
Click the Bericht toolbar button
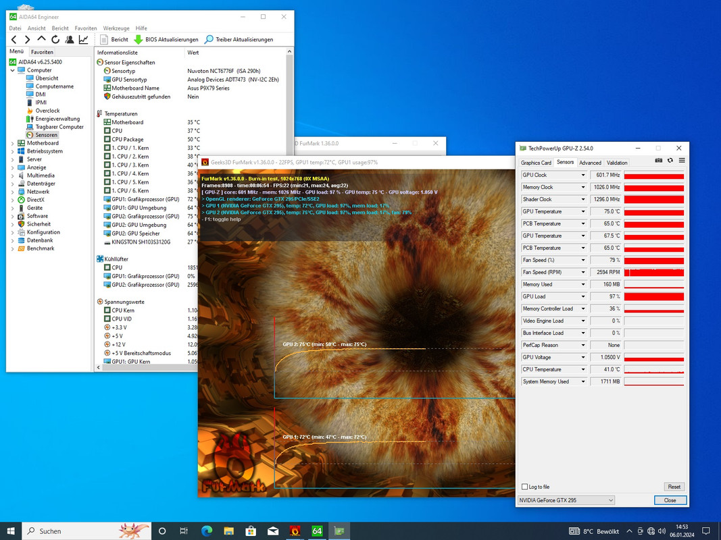[x=114, y=40]
